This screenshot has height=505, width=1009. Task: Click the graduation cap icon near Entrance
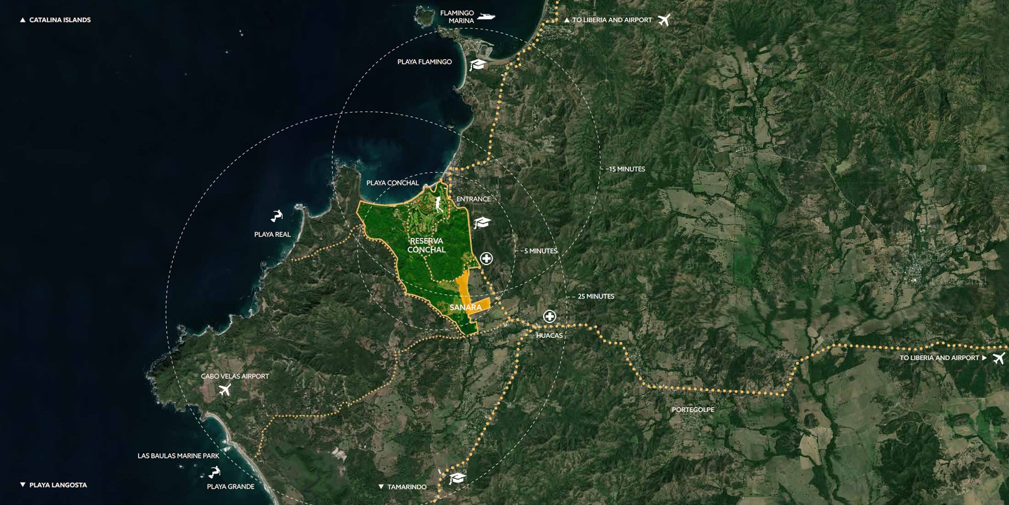click(x=482, y=223)
